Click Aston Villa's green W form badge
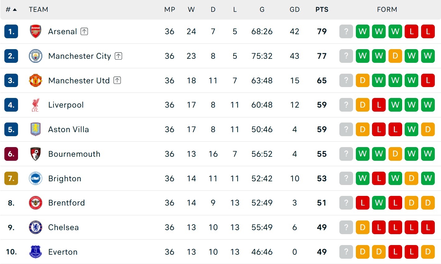441x264 pixels. (411, 129)
